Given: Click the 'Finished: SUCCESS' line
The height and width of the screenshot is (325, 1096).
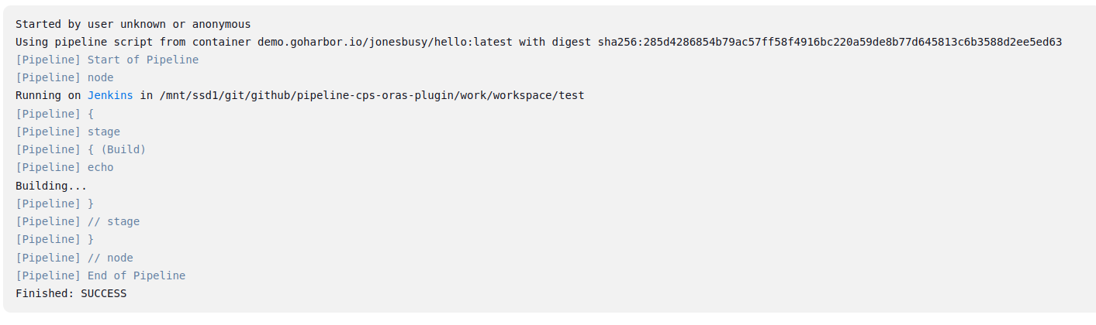Looking at the screenshot, I should (x=71, y=293).
